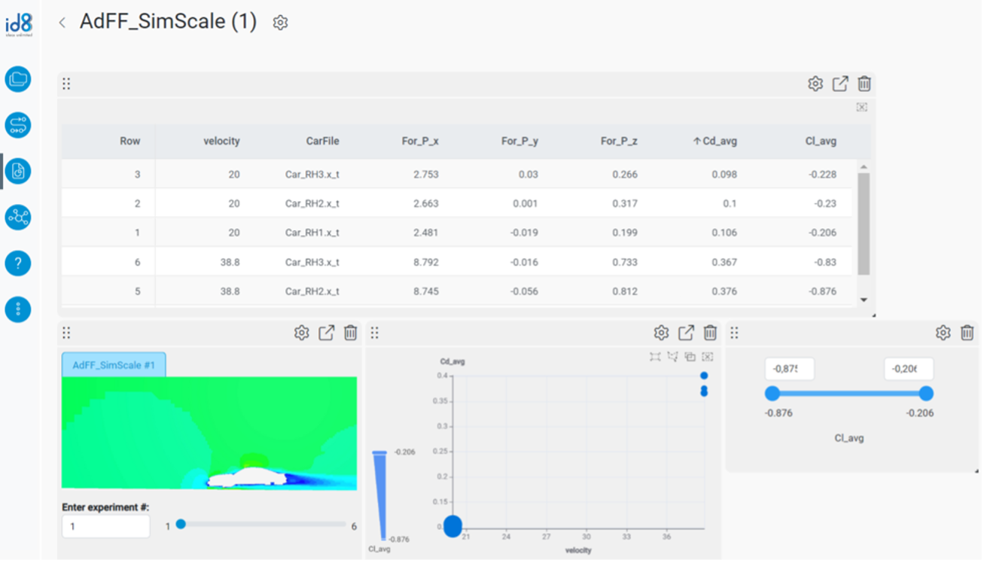This screenshot has height=563, width=984.
Task: Go back using the arrow beside title
Action: pyautogui.click(x=62, y=23)
